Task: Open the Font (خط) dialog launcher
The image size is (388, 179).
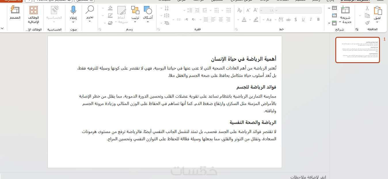Action: [x=236, y=29]
